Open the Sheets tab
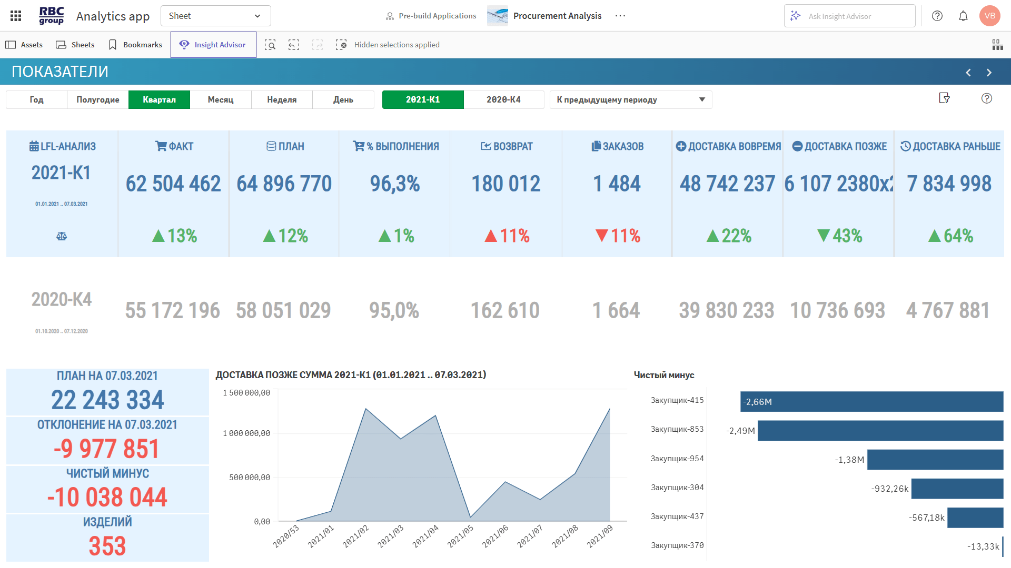 point(75,45)
